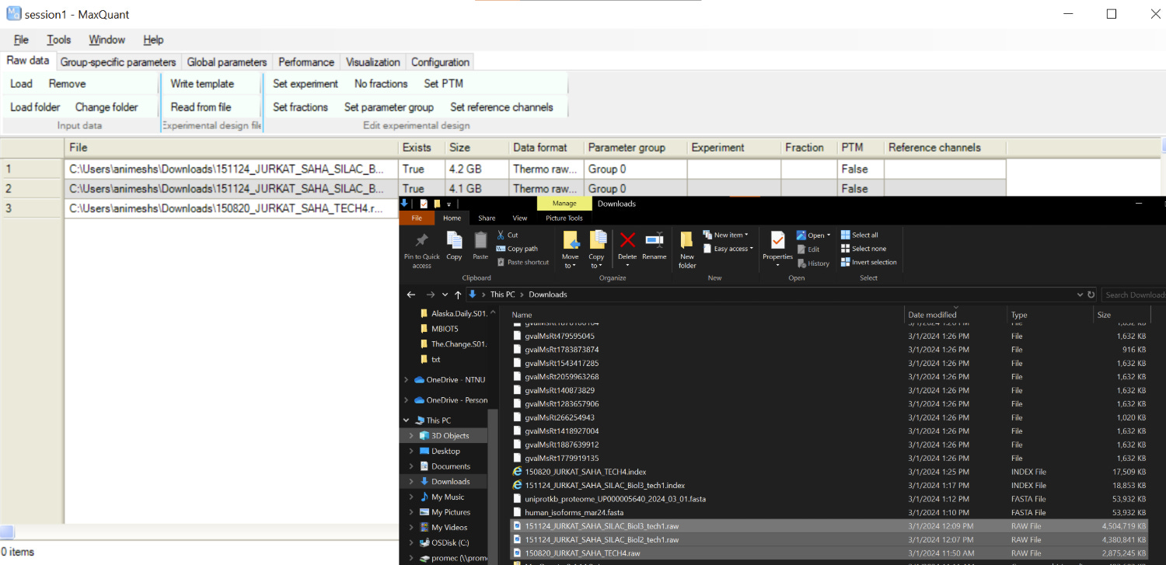1166x565 pixels.
Task: Click Load folder in MaxQuant
Action: [x=35, y=107]
